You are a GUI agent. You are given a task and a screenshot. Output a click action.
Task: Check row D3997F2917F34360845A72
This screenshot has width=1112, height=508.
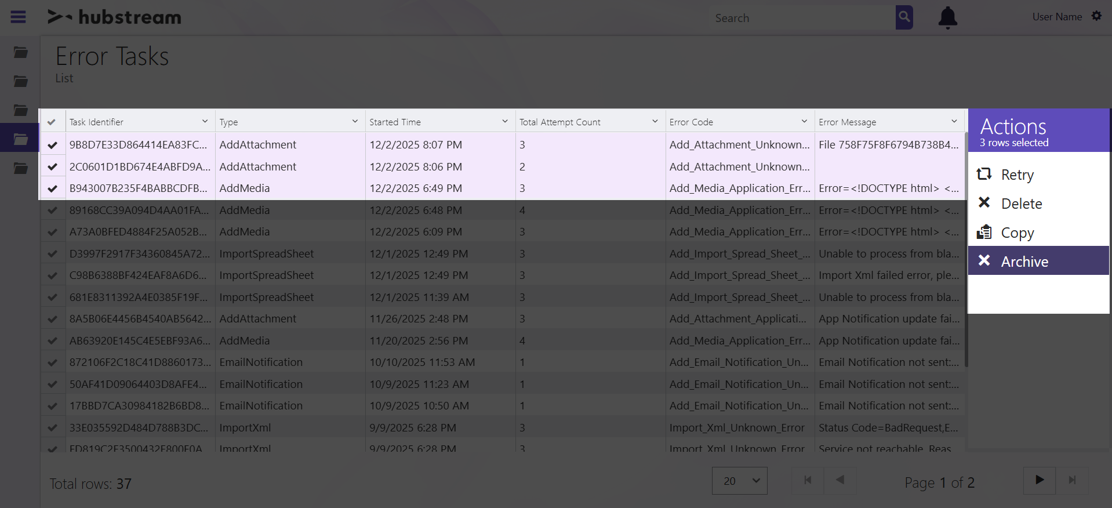[x=52, y=253]
